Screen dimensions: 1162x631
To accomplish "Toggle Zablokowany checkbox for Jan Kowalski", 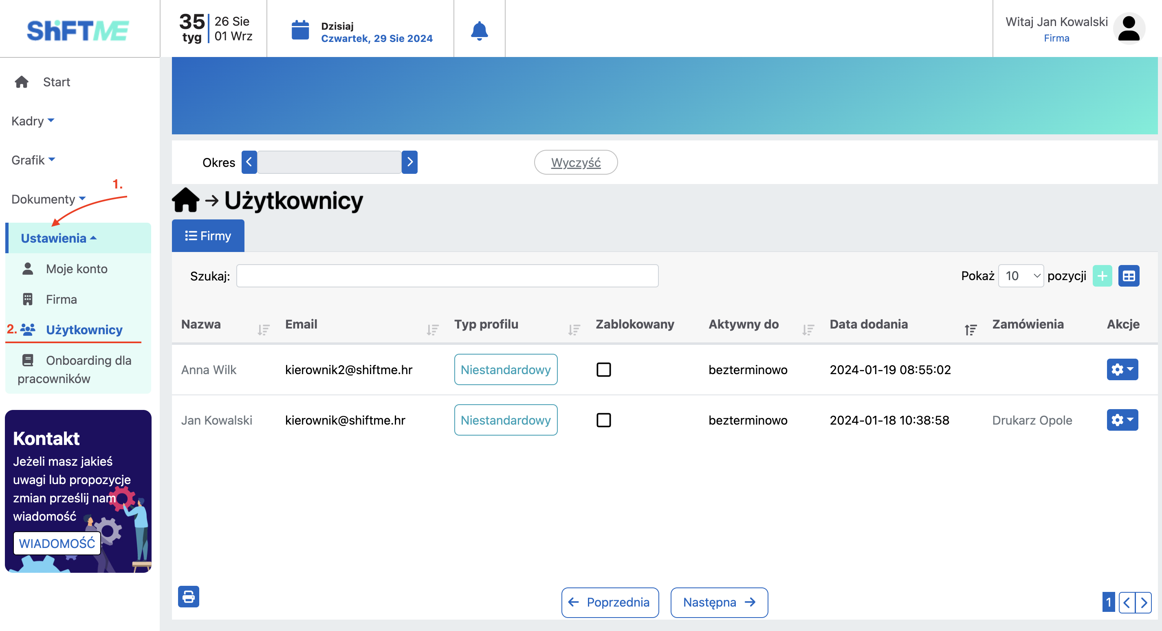I will coord(603,420).
